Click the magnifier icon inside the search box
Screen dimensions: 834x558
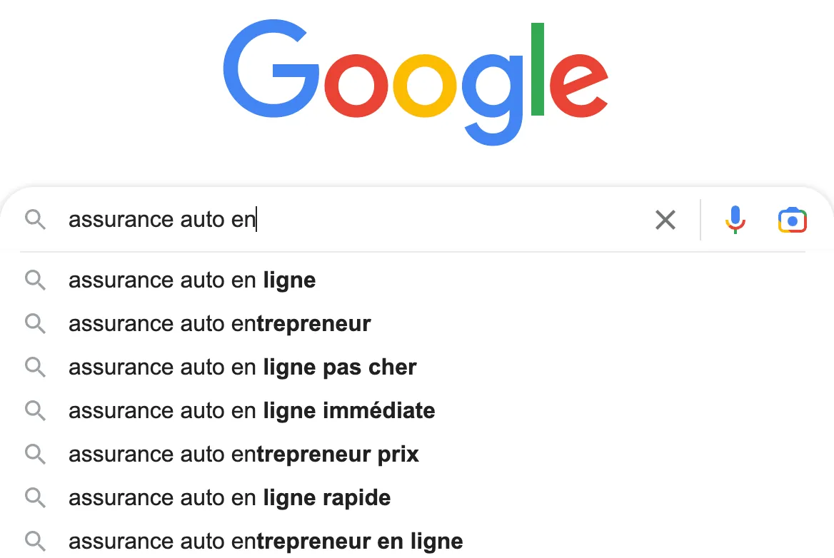pyautogui.click(x=35, y=220)
